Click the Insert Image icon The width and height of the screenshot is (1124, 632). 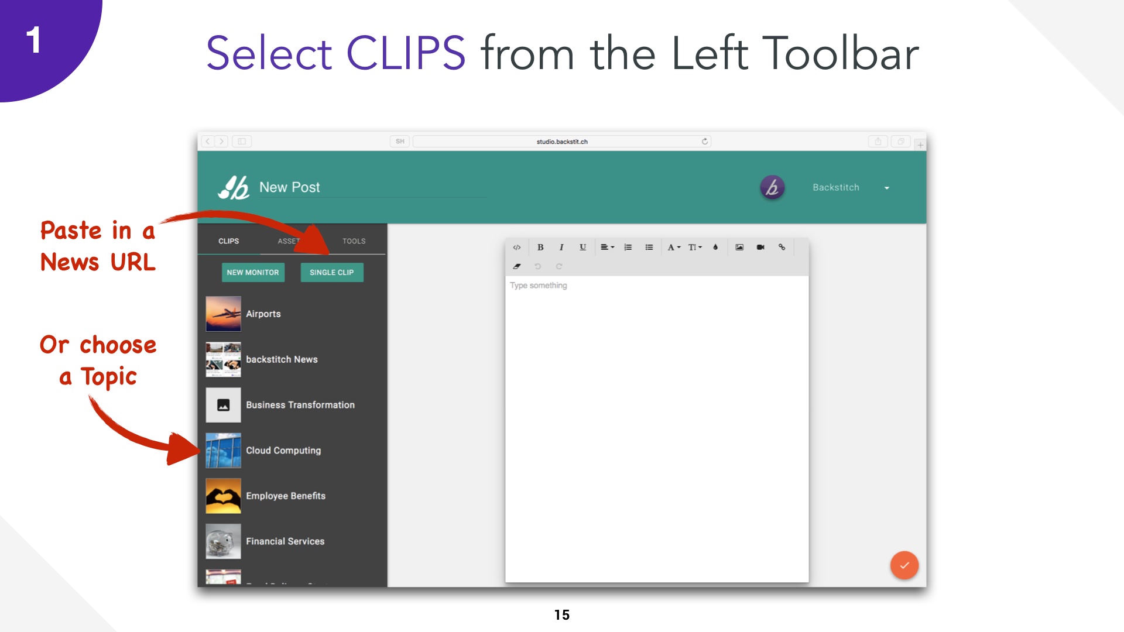739,247
